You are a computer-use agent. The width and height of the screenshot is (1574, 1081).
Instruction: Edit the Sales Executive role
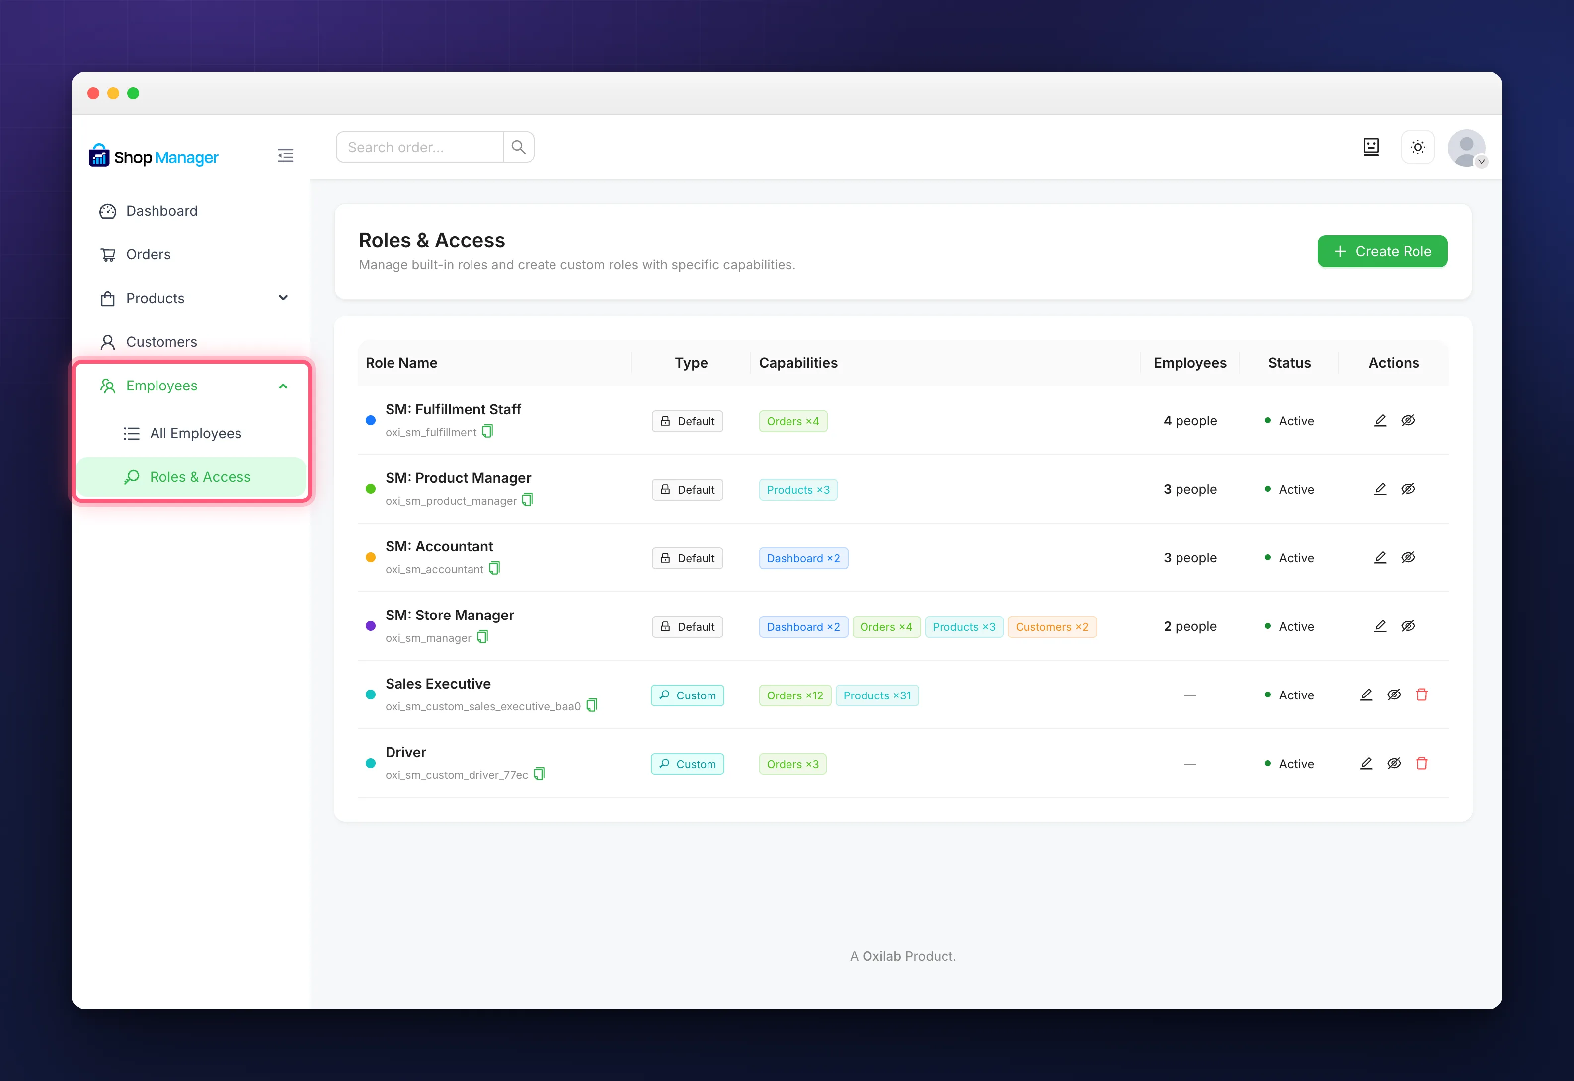1366,695
